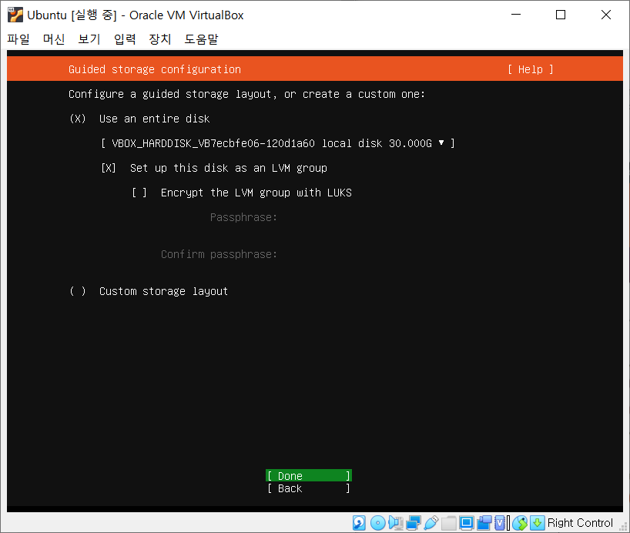
Task: Click the keyboard capture green arrow icon
Action: click(x=537, y=522)
